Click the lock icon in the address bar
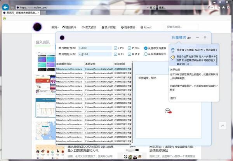 tap(151, 8)
